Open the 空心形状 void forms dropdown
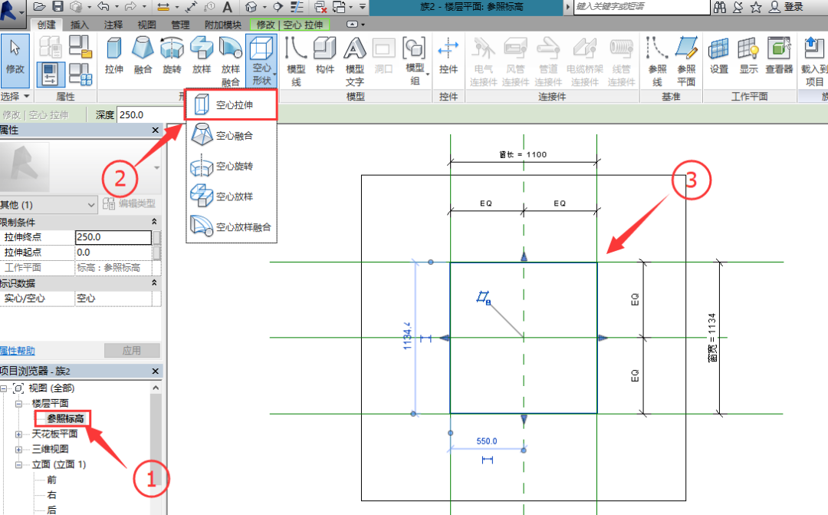Screen dimensions: 828x515 click(x=261, y=61)
